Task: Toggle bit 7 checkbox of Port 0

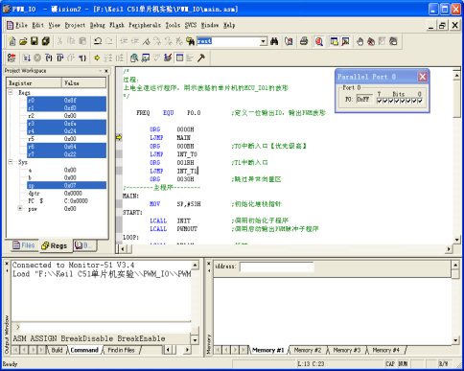Action: [x=380, y=101]
